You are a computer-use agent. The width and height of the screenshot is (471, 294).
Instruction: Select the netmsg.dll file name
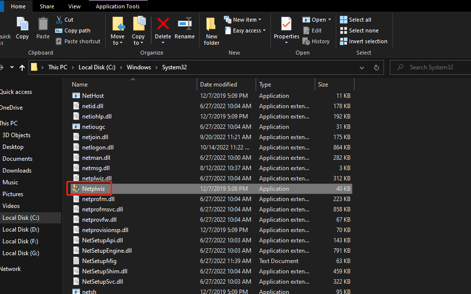96,168
